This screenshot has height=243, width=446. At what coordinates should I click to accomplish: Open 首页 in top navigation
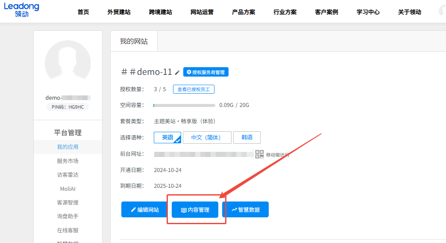[x=83, y=12]
